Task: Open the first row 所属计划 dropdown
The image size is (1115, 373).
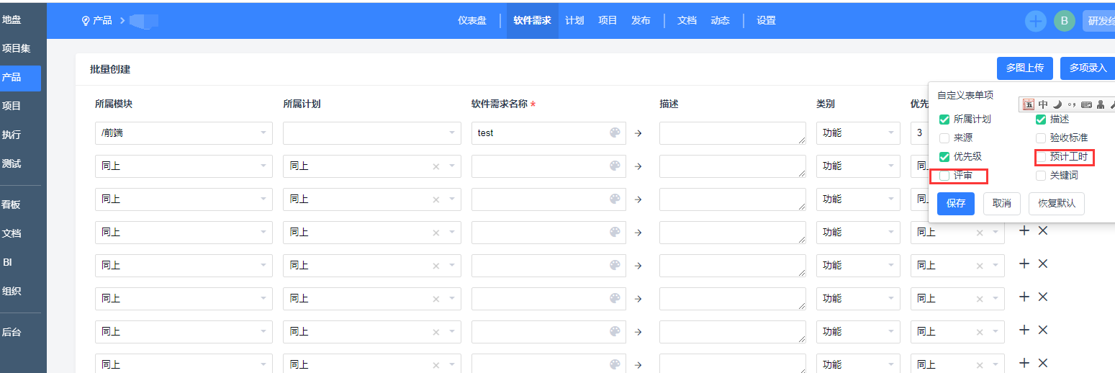Action: (x=371, y=133)
